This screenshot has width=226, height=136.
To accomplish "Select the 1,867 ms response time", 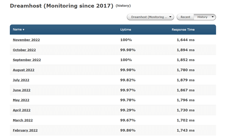I will coord(186,90).
